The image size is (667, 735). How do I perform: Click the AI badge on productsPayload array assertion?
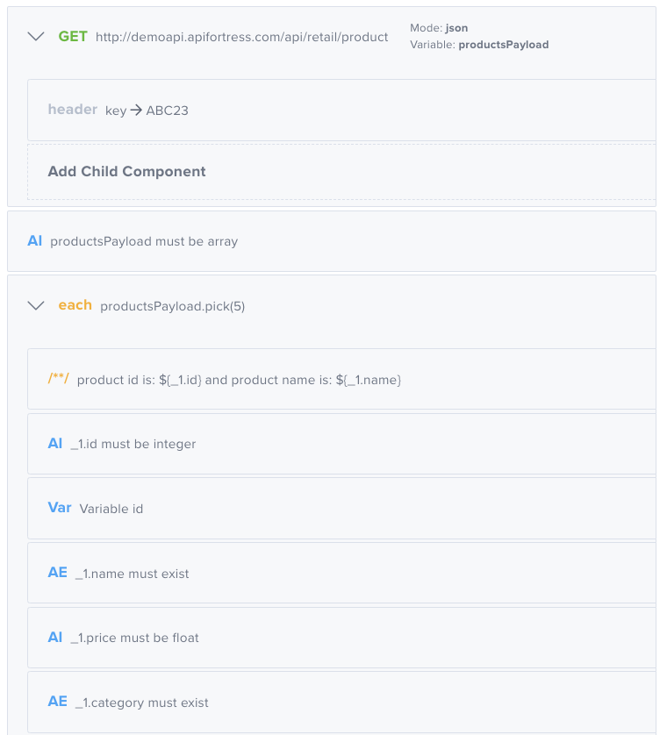click(x=34, y=240)
